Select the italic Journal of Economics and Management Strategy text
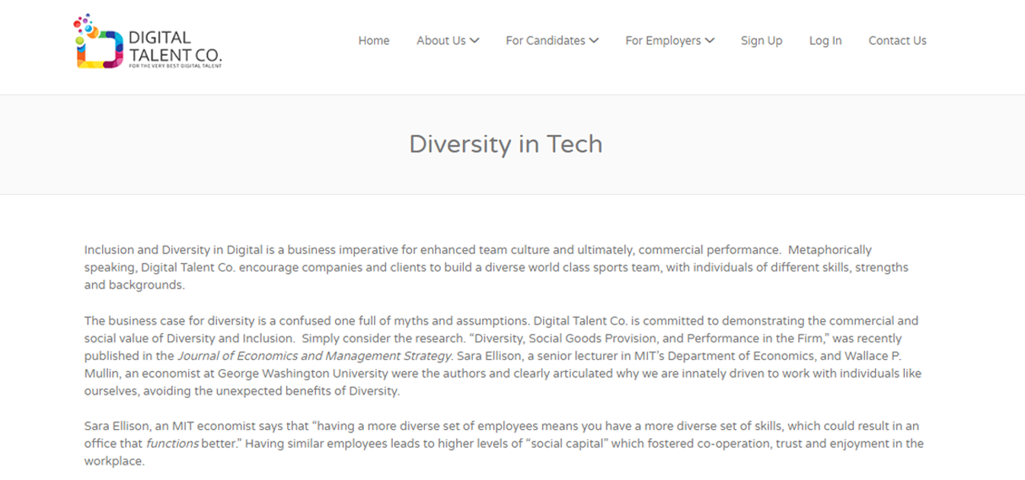Image resolution: width=1025 pixels, height=480 pixels. [315, 356]
